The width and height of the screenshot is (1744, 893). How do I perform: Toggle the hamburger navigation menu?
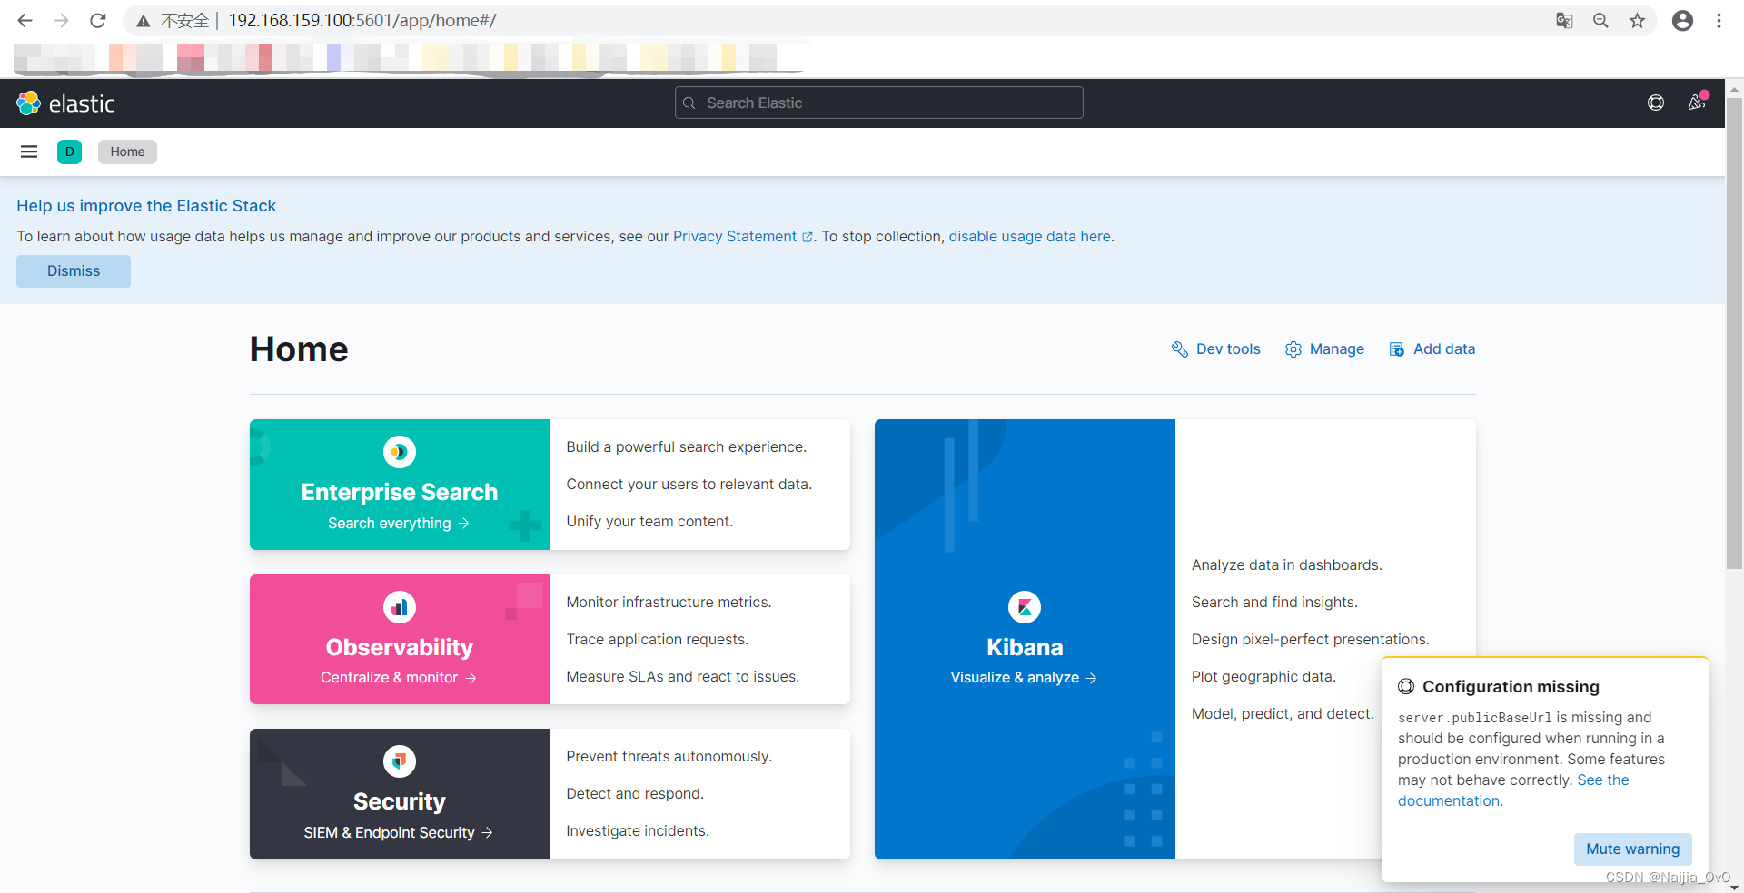[29, 152]
